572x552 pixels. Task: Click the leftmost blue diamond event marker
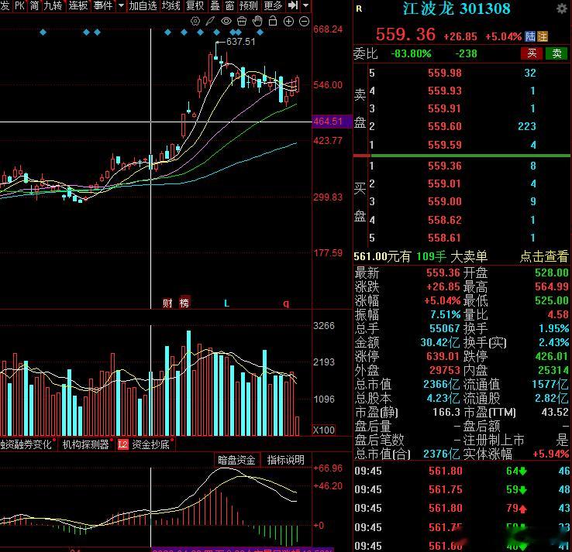point(43,33)
